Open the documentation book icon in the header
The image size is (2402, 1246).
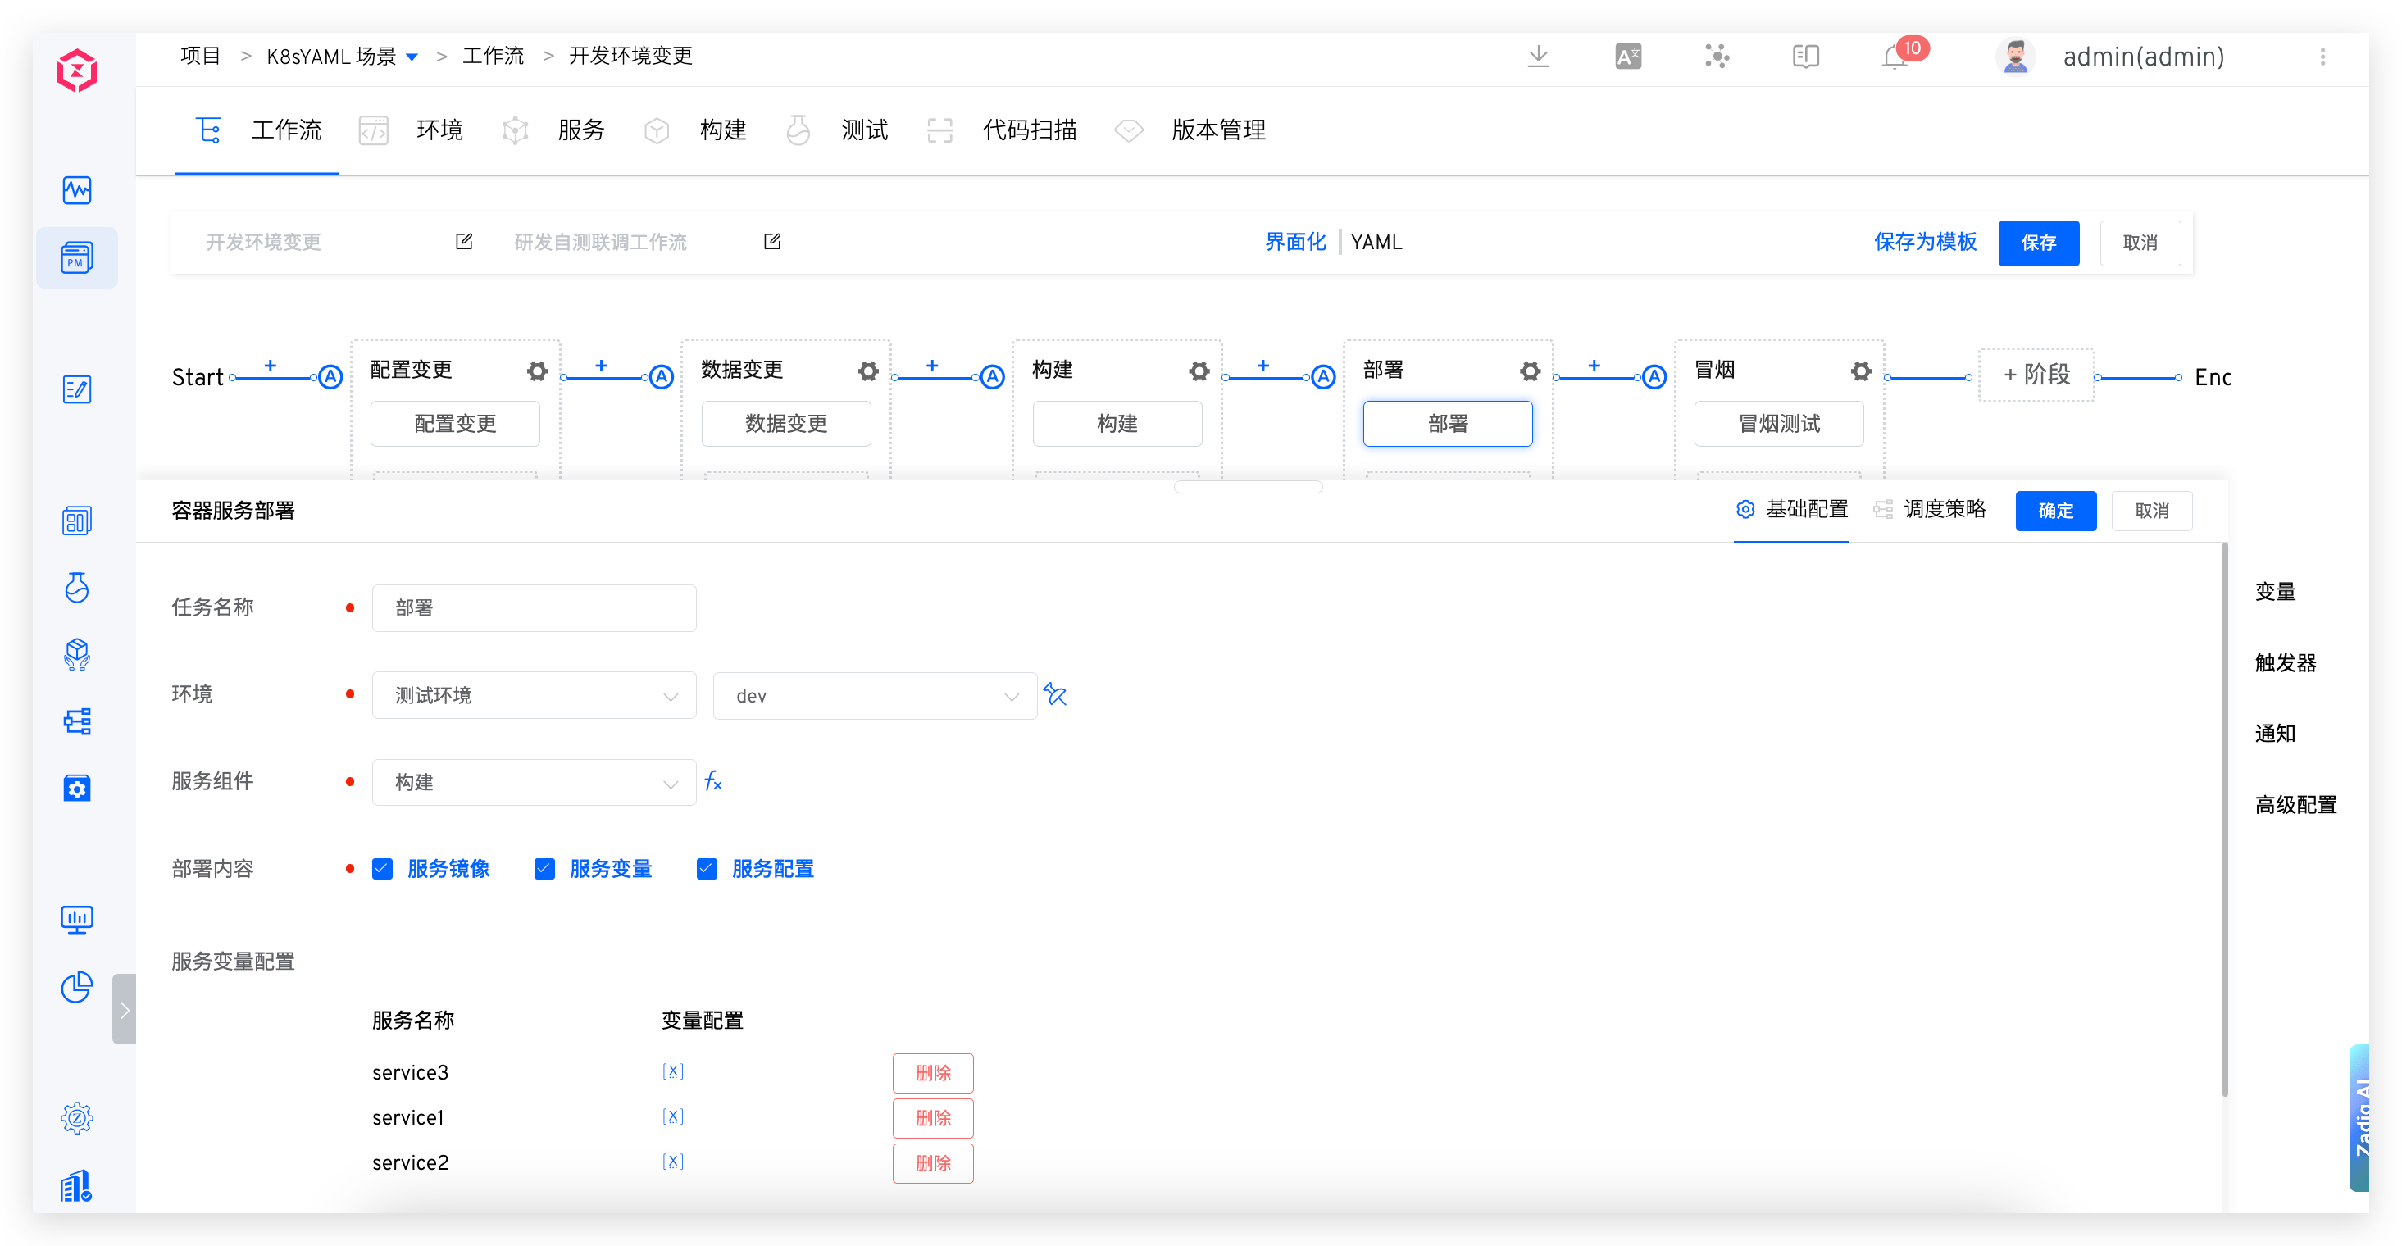click(1805, 56)
